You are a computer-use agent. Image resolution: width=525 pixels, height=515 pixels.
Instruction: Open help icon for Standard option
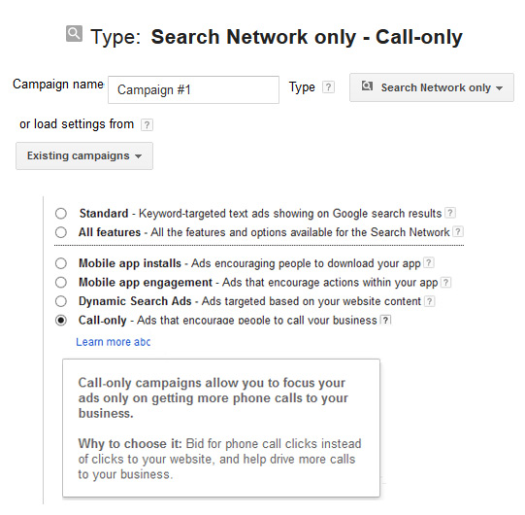click(x=450, y=213)
